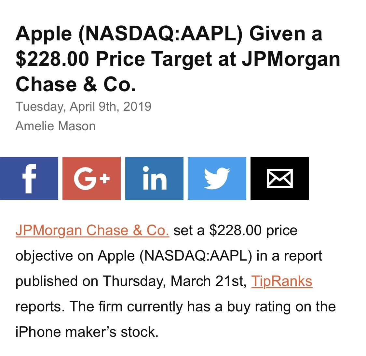
Task: Share the article on Google+
Action: 91,178
